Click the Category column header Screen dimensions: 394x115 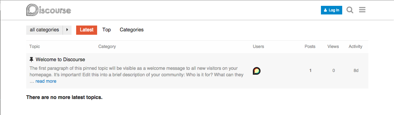[x=107, y=46]
